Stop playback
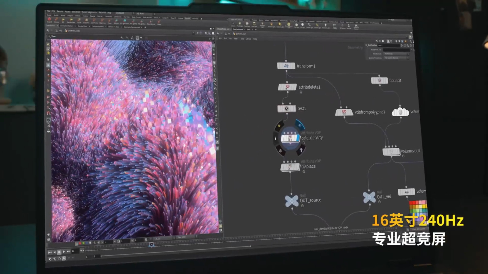Viewport: 488px width, 274px height. [x=59, y=252]
